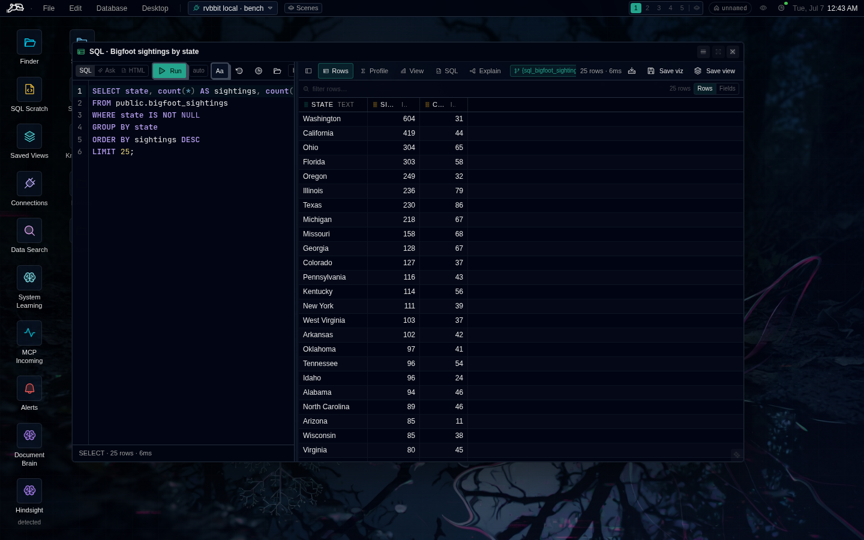Click the clock icon with green dot

781,8
